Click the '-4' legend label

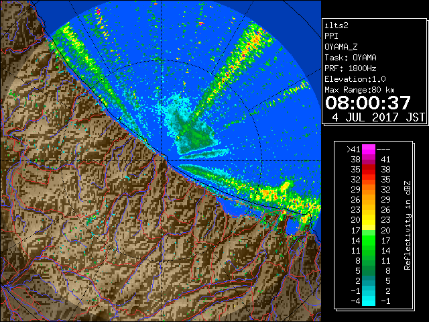click(x=355, y=301)
